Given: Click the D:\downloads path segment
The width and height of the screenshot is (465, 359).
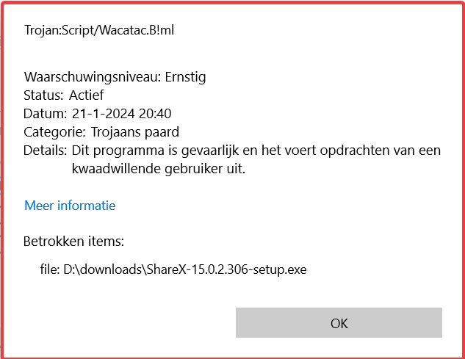Looking at the screenshot, I should click(x=102, y=269).
